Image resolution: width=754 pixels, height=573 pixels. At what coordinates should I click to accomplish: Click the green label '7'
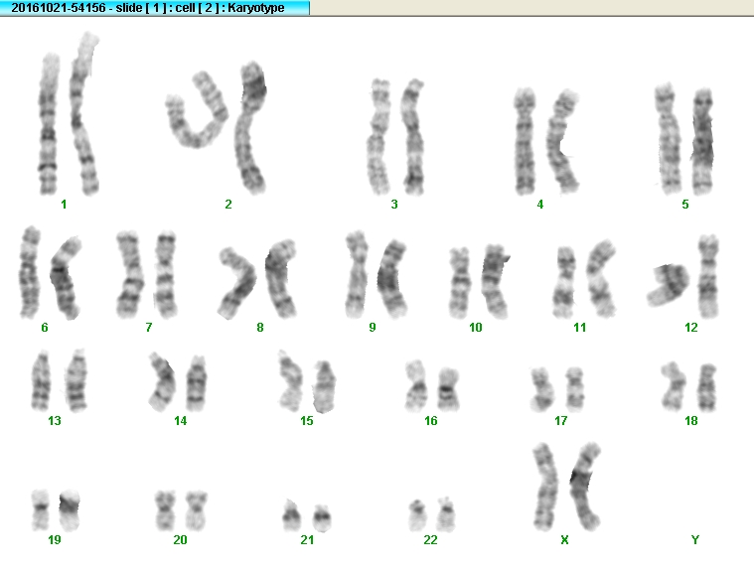149,328
